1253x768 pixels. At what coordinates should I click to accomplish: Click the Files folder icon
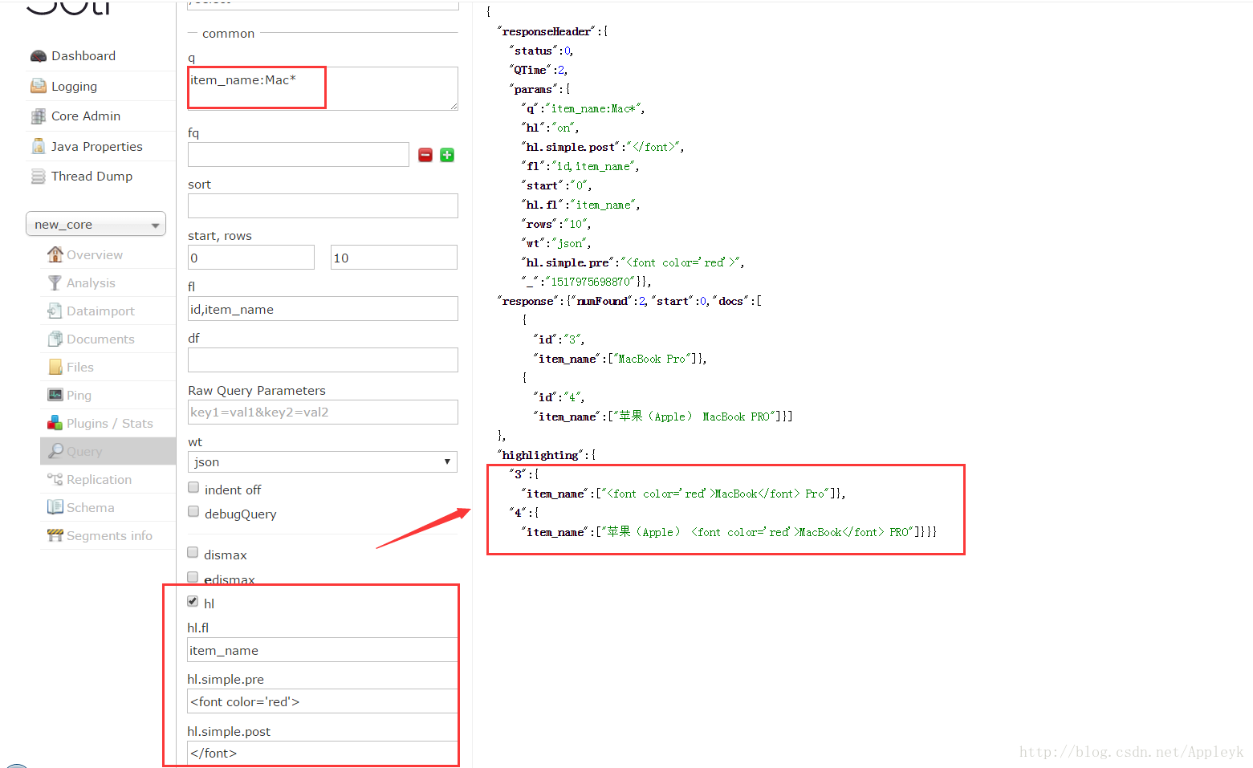pyautogui.click(x=55, y=367)
